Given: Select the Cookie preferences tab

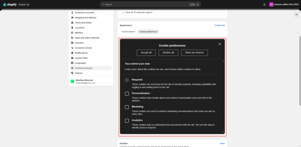Looking at the screenshot, I should click(148, 32).
